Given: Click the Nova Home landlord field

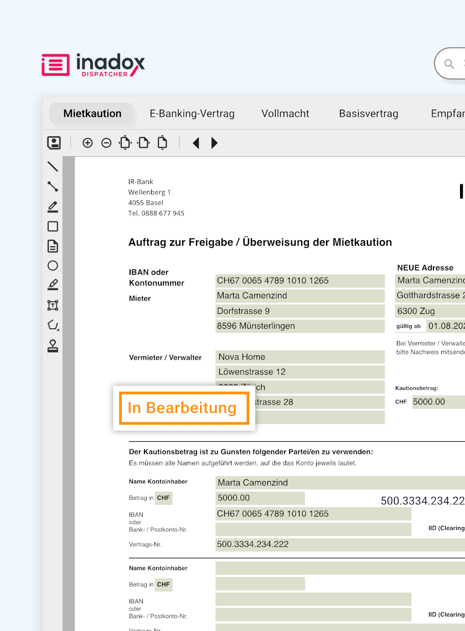Looking at the screenshot, I should click(x=300, y=357).
